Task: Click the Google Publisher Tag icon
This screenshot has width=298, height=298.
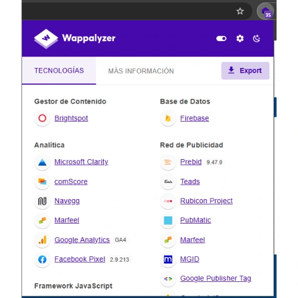Action: click(168, 279)
